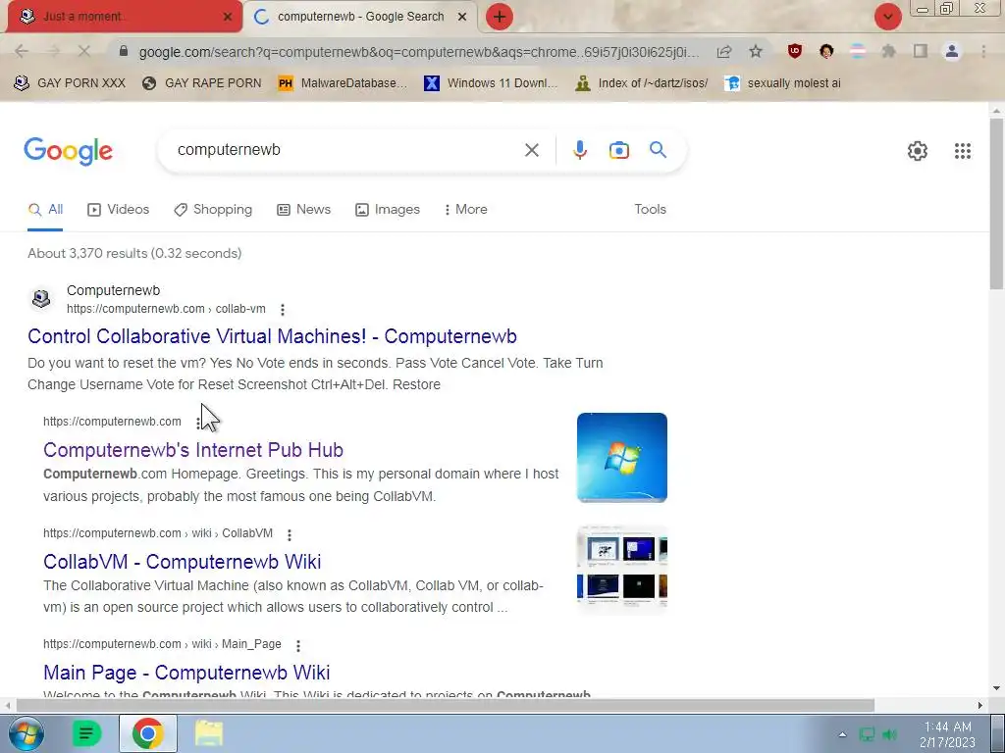Open Google quick settings gear

(918, 150)
